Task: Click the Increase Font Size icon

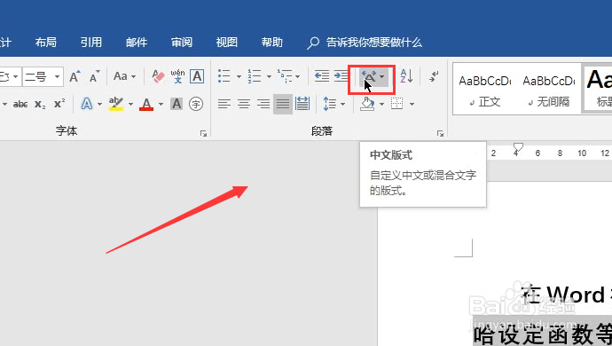Action: 75,76
